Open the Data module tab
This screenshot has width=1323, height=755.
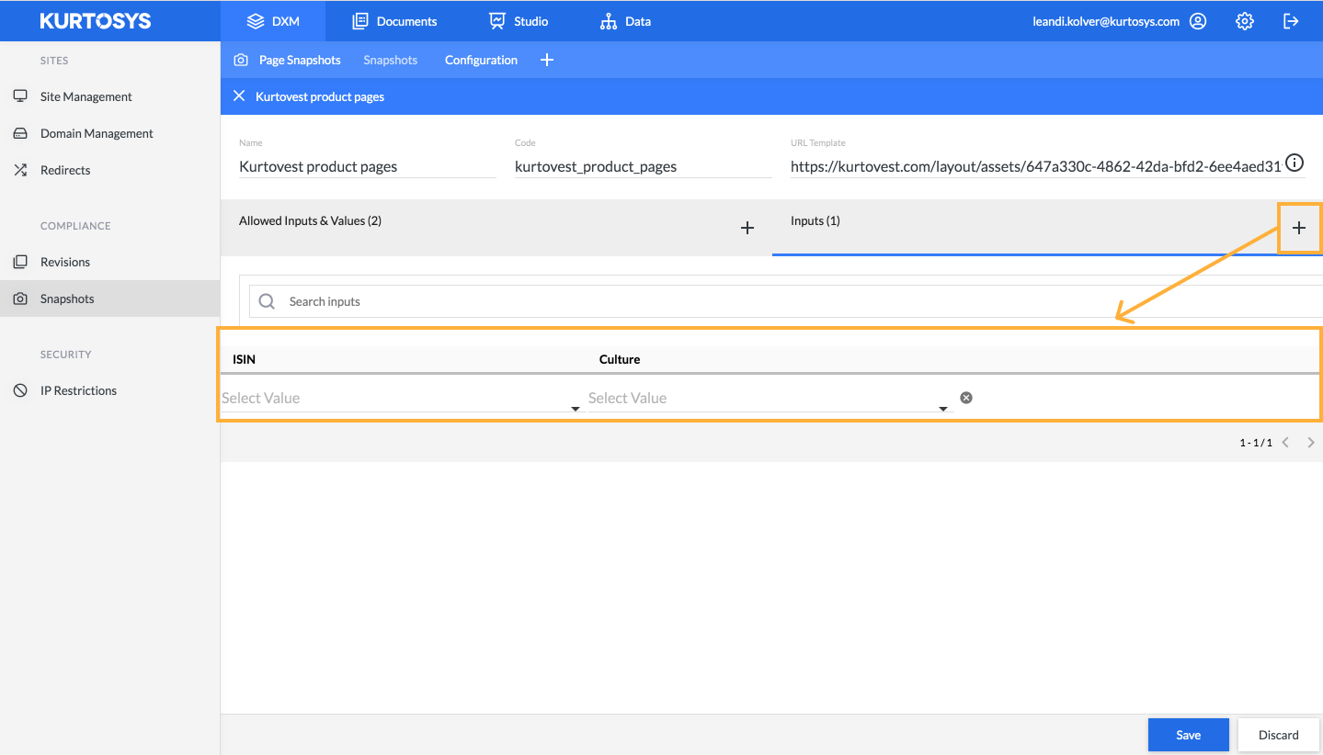(625, 20)
